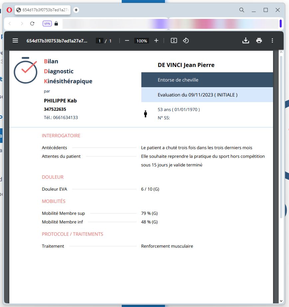This screenshot has height=307, width=289.
Task: Click the number 347522635
Action: tap(55, 109)
